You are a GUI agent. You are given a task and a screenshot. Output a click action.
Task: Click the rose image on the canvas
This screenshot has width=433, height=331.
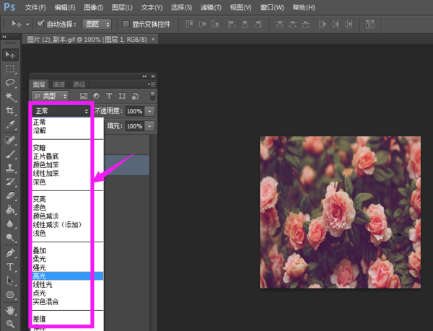[x=340, y=213]
